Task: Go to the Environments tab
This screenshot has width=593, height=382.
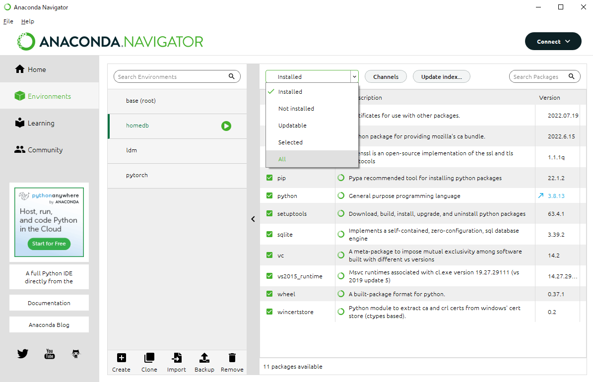Action: [50, 96]
